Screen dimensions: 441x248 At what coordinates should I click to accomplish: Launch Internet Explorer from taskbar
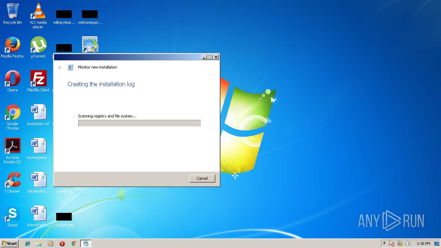pos(28,244)
